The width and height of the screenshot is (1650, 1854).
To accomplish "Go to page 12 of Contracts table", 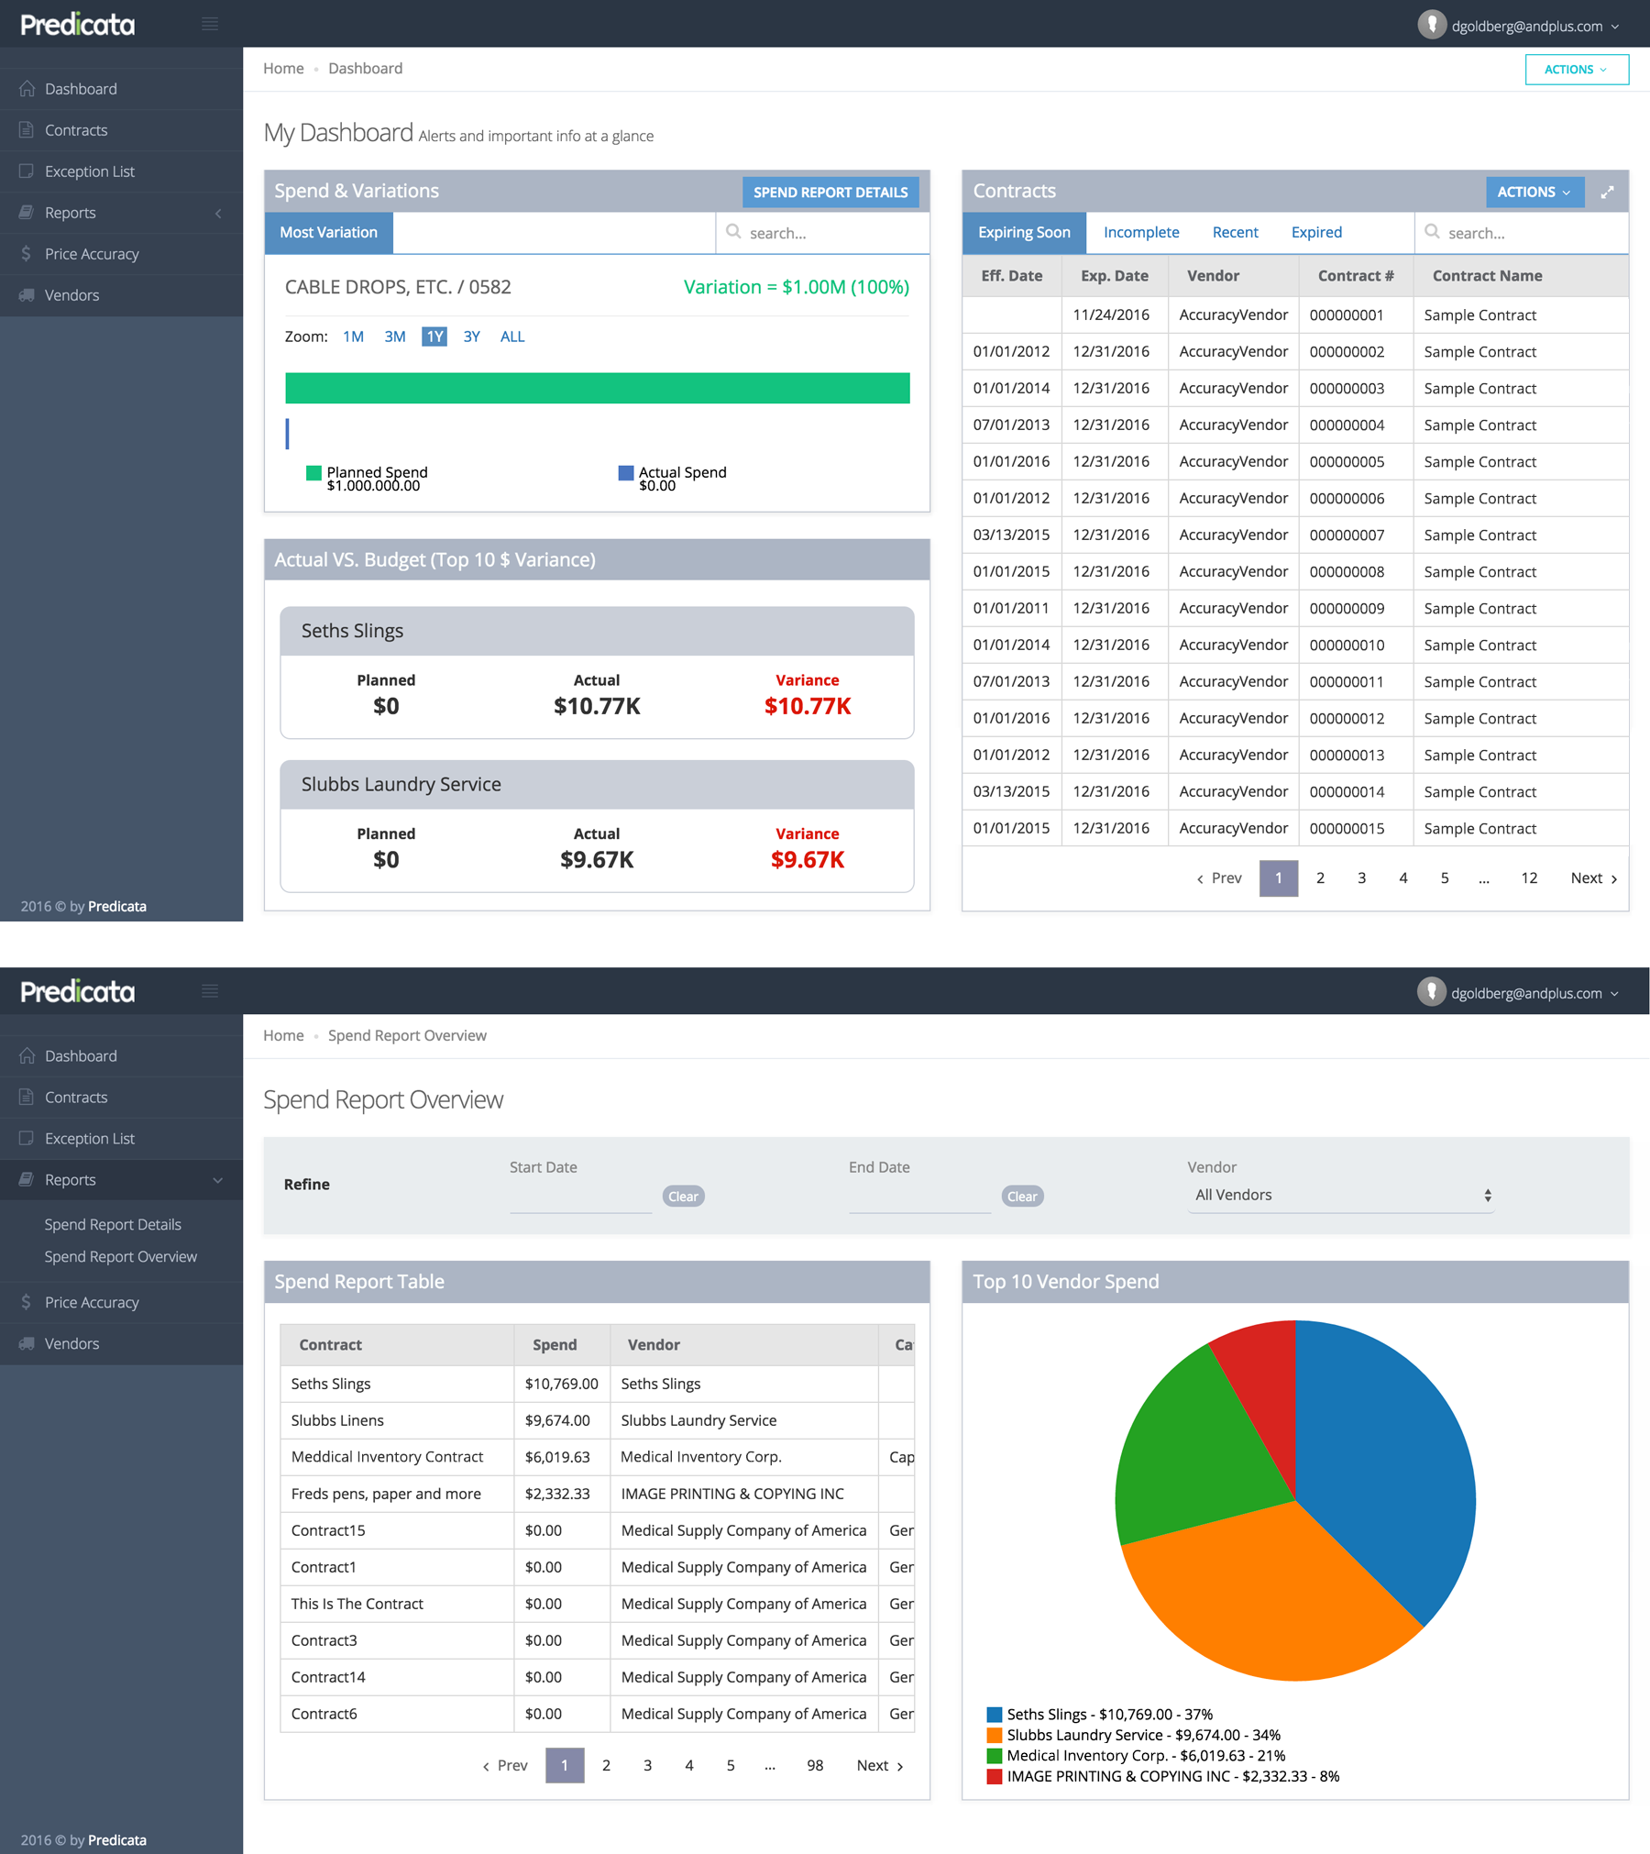I will (1529, 878).
